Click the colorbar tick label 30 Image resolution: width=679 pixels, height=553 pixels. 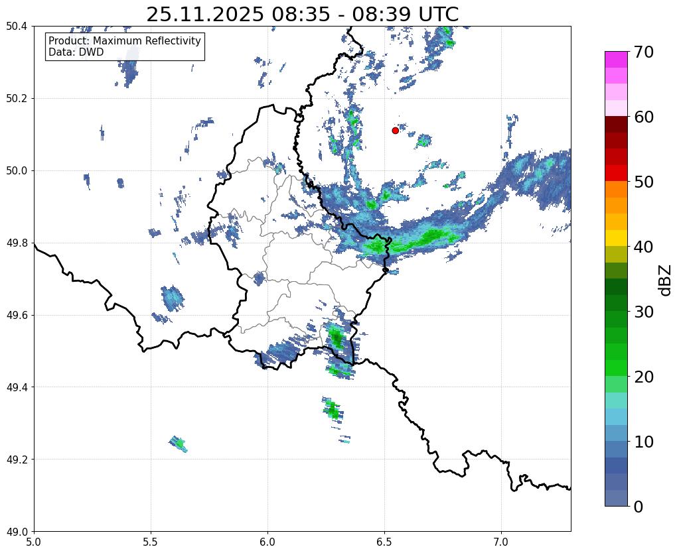[644, 312]
